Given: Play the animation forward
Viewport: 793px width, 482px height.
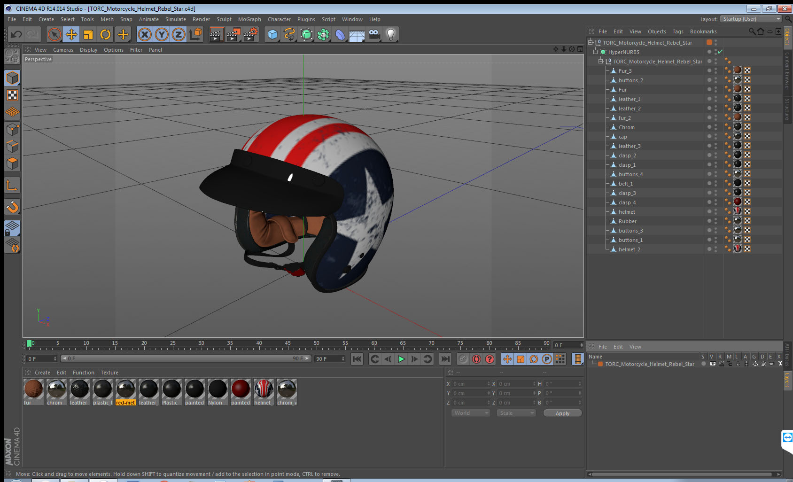Looking at the screenshot, I should (401, 359).
